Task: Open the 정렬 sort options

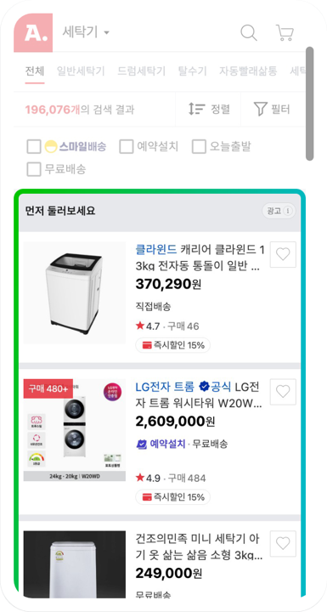Action: (209, 109)
